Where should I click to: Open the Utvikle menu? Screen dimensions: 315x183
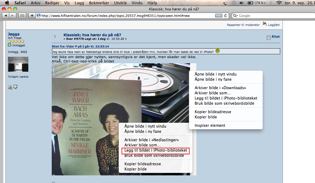pyautogui.click(x=120, y=3)
